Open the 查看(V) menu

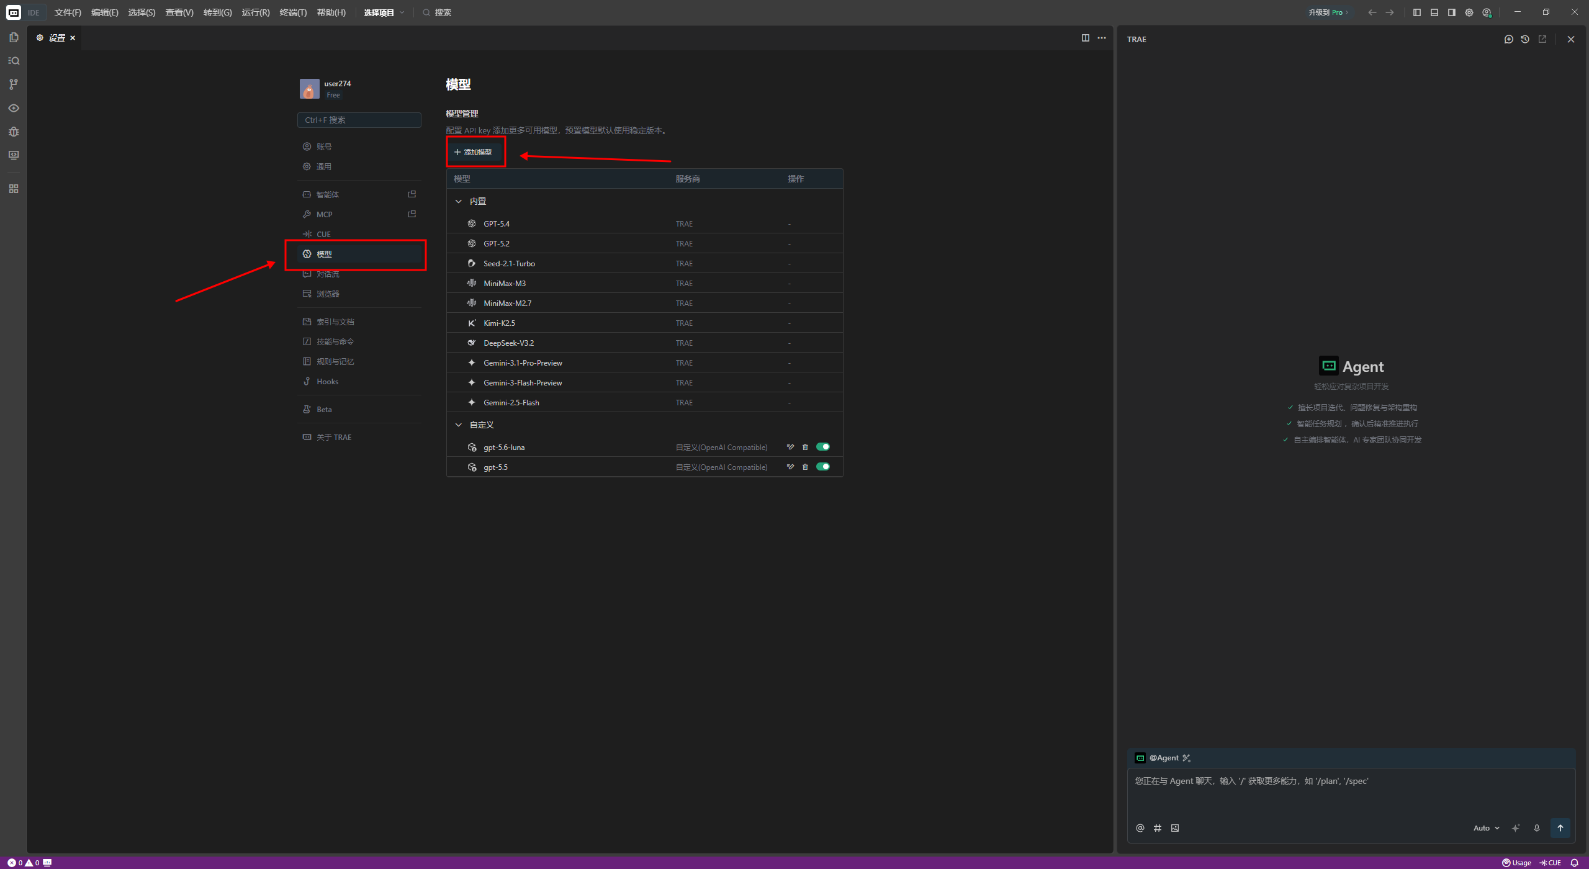tap(179, 12)
